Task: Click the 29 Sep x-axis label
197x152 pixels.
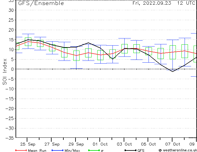Action: tap(76, 144)
